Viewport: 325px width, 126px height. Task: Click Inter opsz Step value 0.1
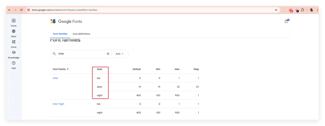coord(197,87)
